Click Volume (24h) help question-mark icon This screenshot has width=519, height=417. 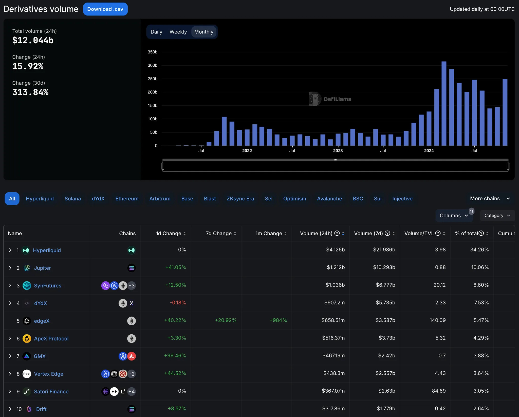pos(337,233)
